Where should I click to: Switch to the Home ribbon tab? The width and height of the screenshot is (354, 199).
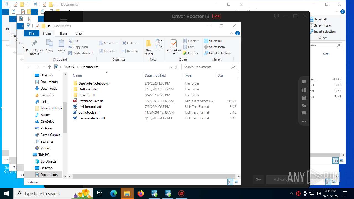click(47, 33)
